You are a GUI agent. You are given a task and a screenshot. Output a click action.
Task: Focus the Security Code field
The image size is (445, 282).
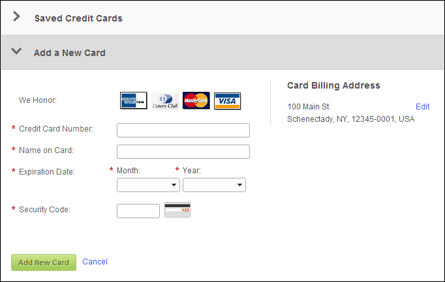(x=138, y=211)
